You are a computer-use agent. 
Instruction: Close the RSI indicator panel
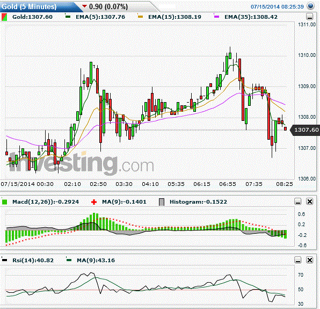(x=310, y=260)
